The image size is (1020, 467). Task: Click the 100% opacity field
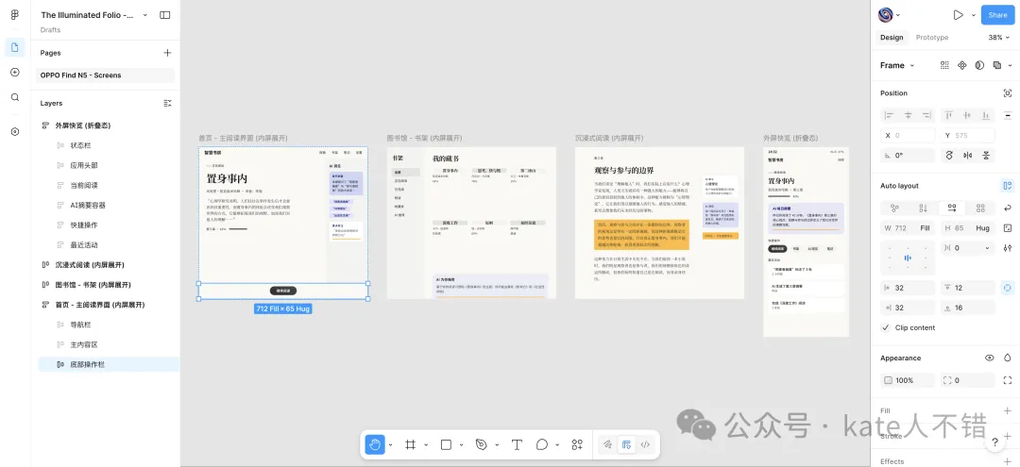point(905,380)
